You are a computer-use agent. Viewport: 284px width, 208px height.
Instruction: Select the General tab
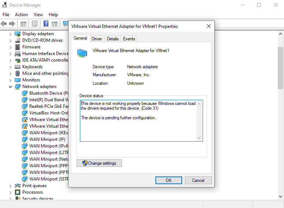[80, 38]
